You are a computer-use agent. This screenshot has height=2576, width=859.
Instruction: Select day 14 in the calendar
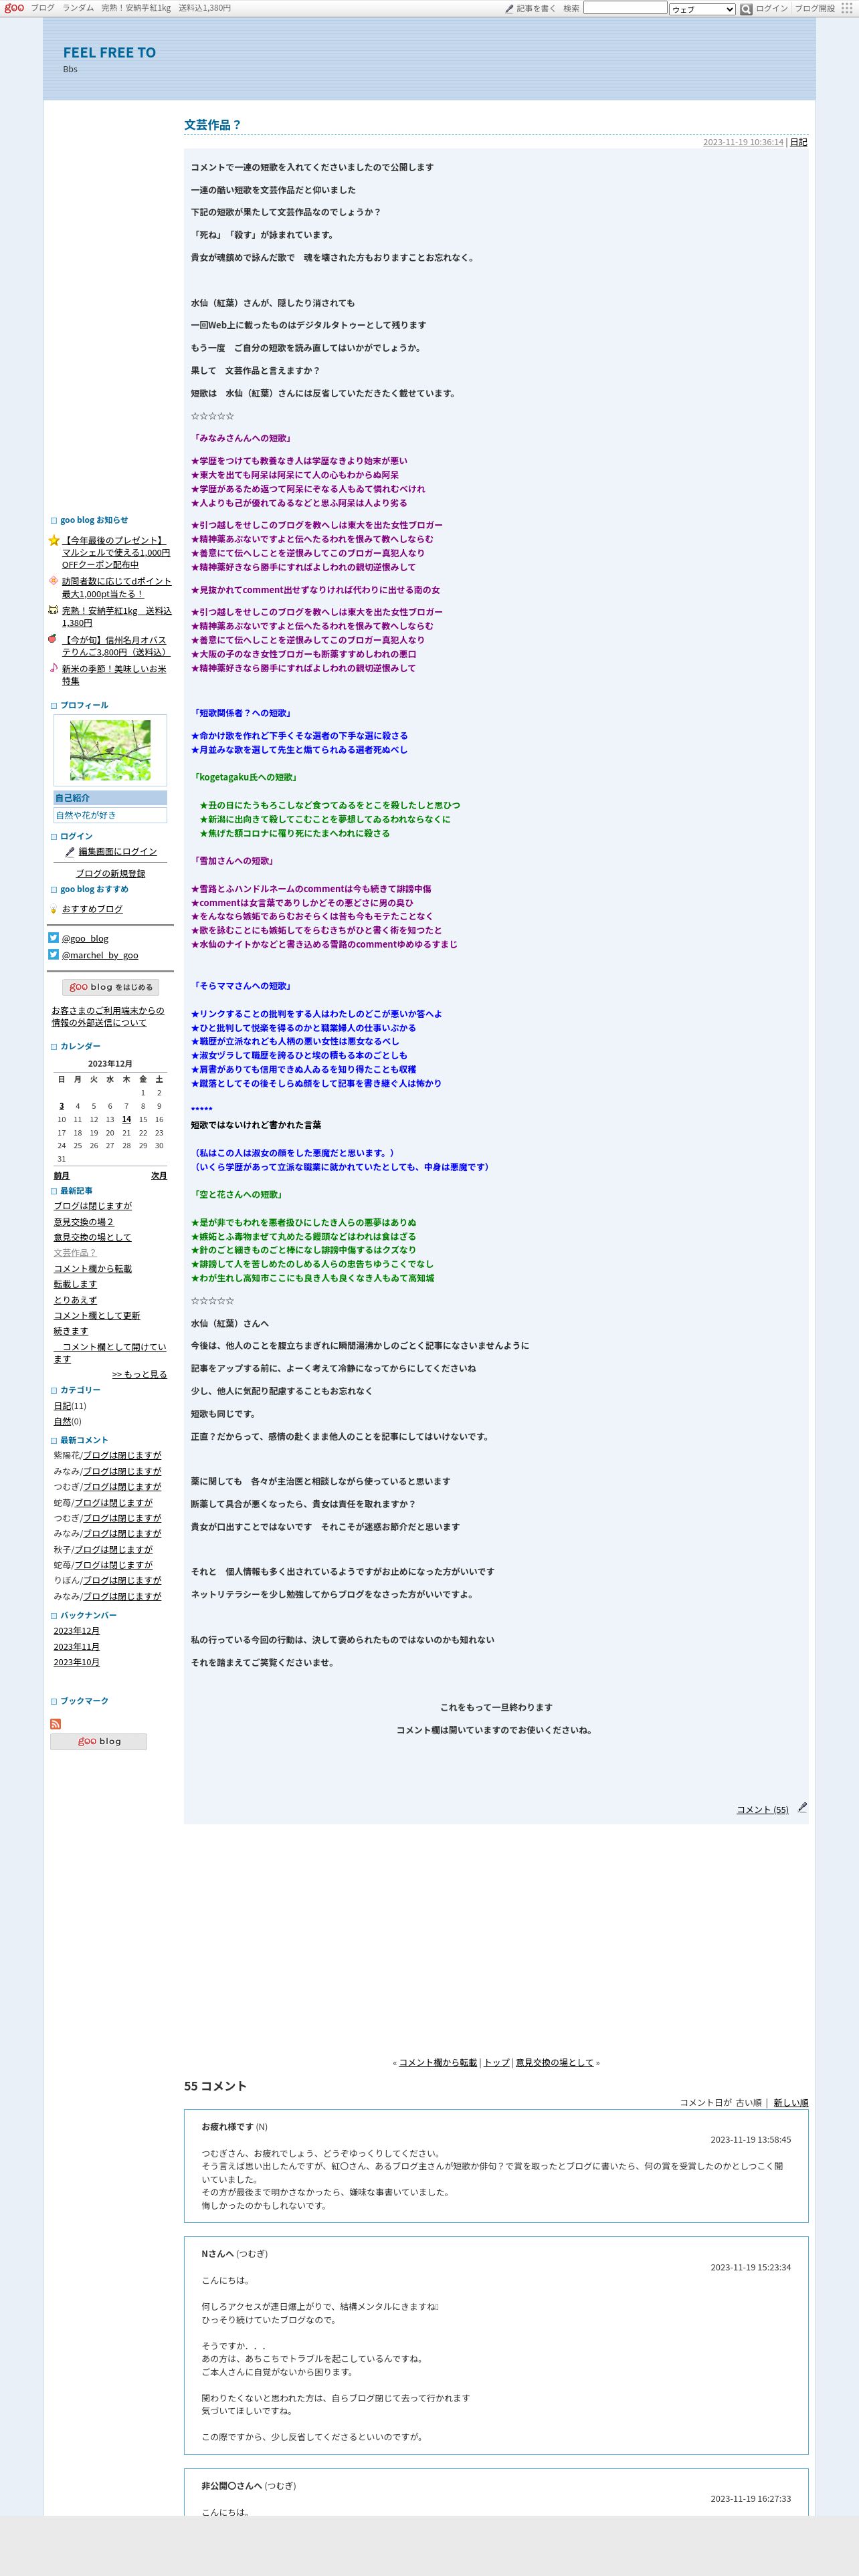pyautogui.click(x=126, y=1119)
